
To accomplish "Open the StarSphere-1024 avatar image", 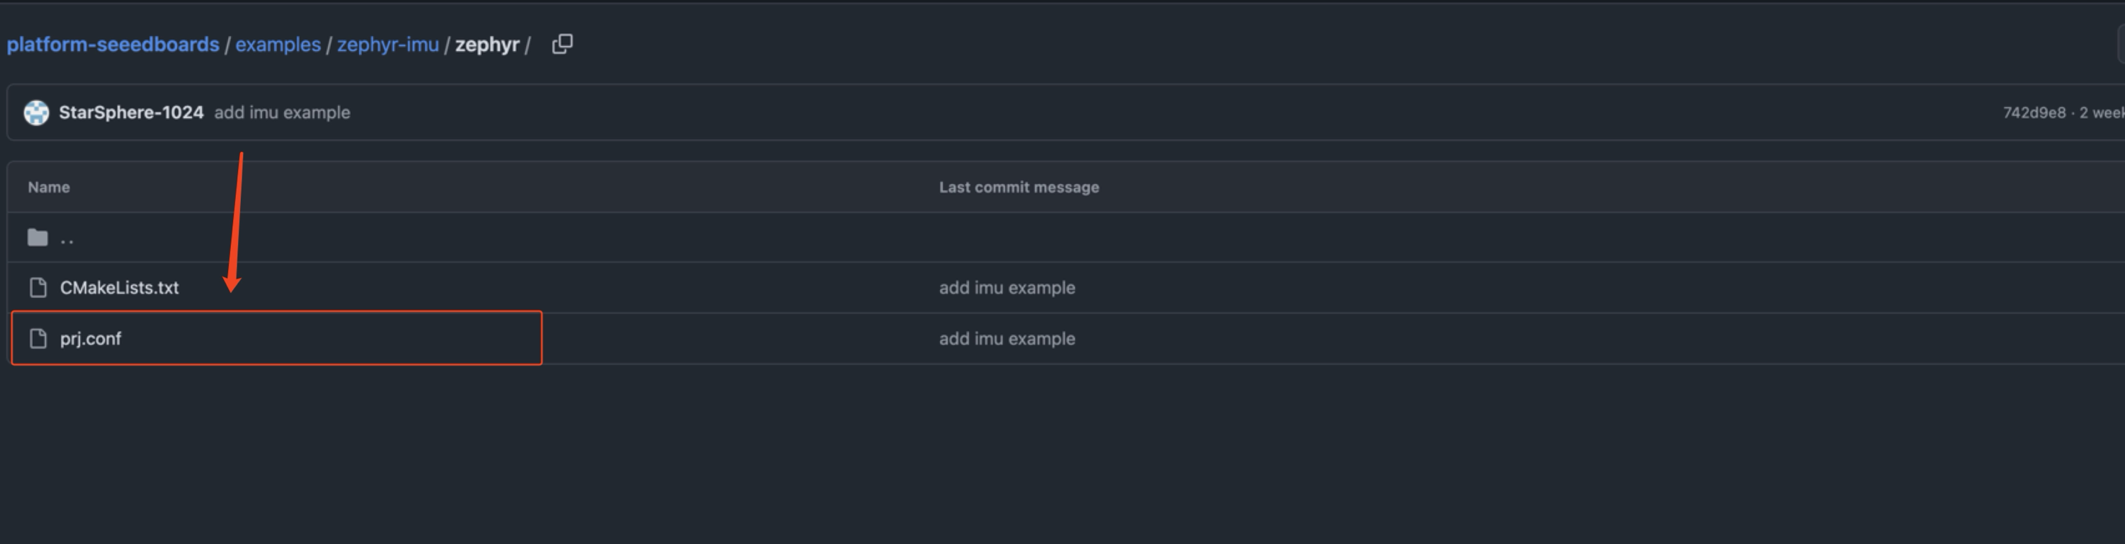I will pos(36,112).
